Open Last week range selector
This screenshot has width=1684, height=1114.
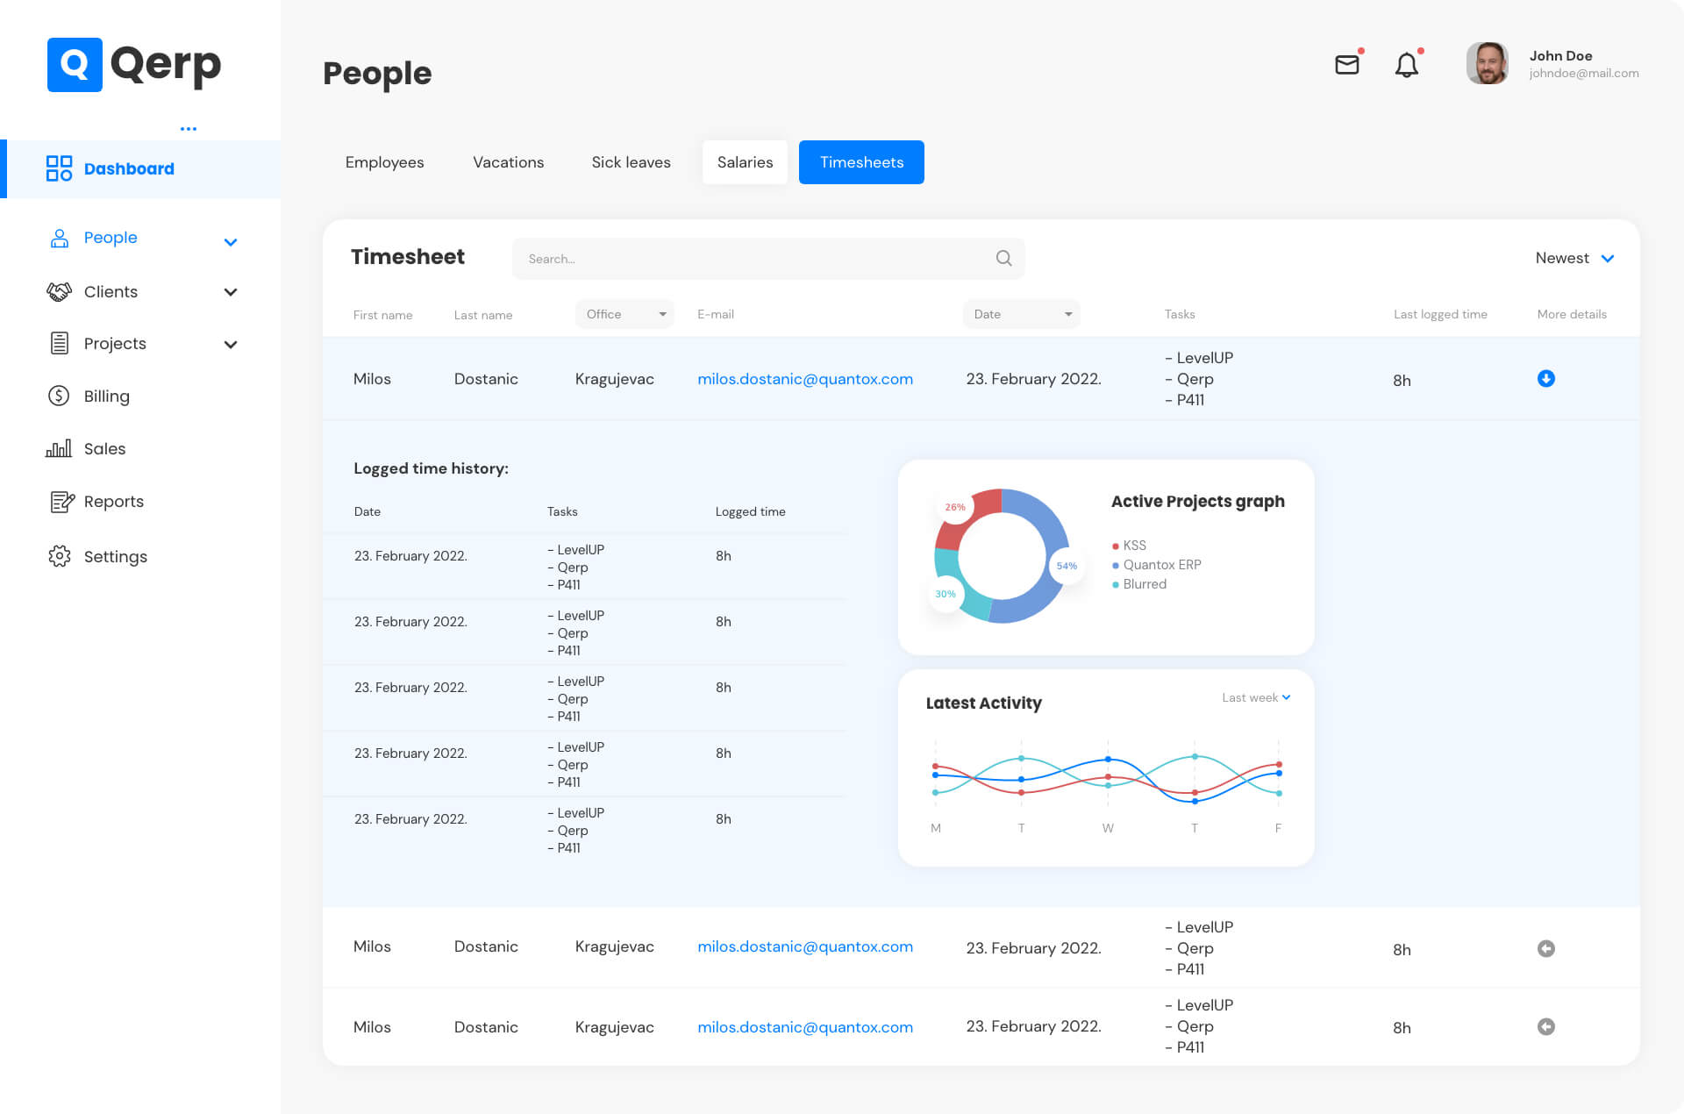click(x=1256, y=697)
